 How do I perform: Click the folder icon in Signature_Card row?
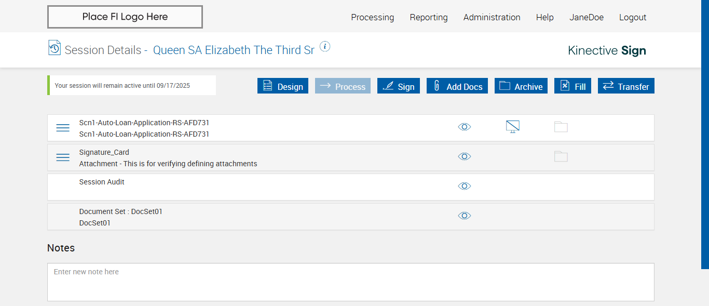[x=561, y=156]
